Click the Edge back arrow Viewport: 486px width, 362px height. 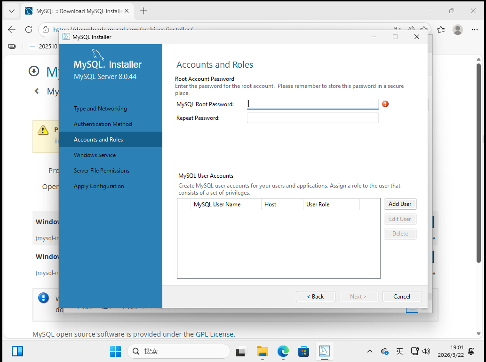[x=12, y=30]
